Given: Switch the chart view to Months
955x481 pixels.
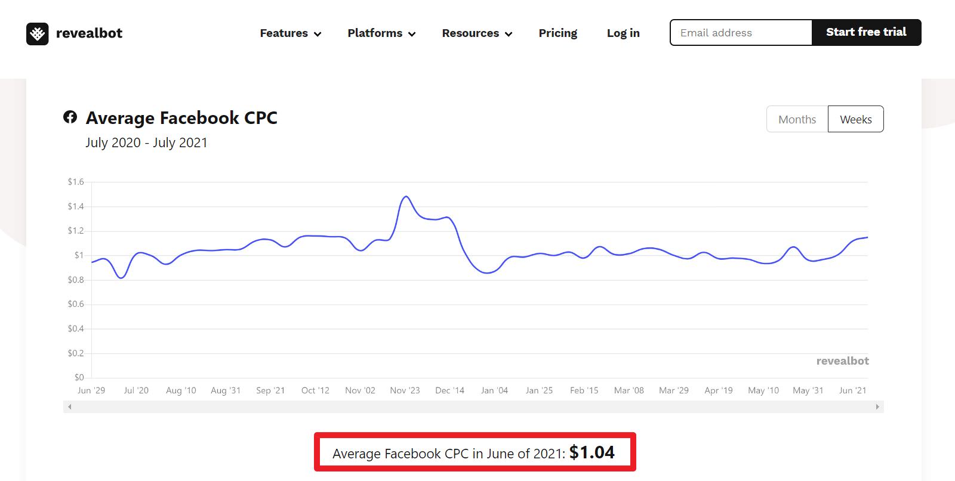Looking at the screenshot, I should tap(797, 119).
